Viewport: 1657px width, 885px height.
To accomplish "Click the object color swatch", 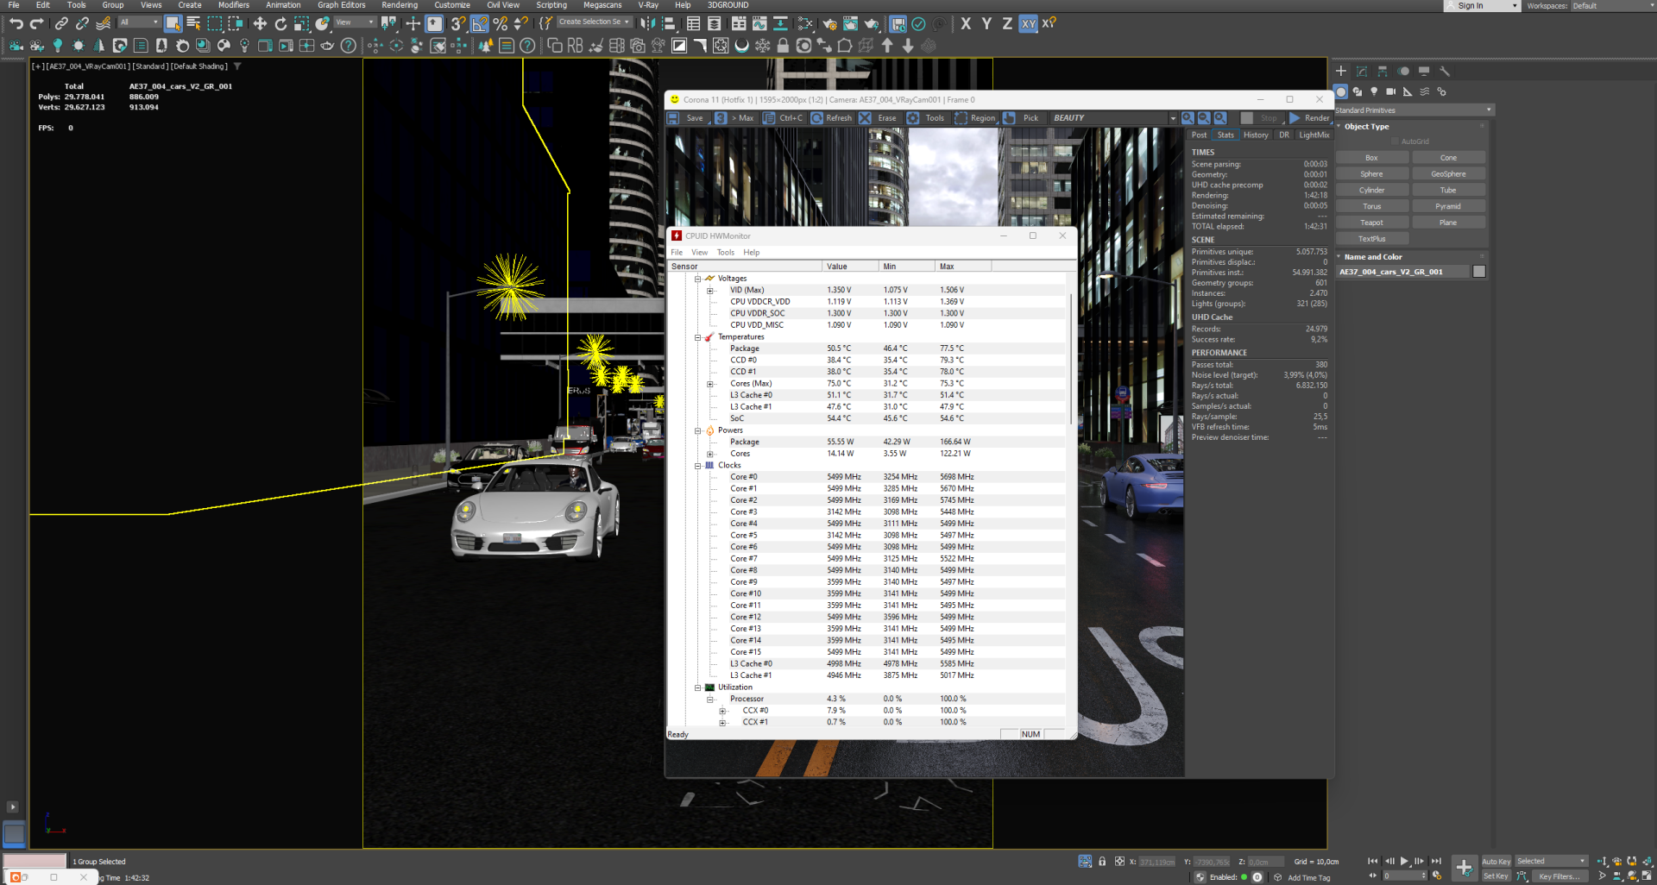I will tap(1479, 272).
